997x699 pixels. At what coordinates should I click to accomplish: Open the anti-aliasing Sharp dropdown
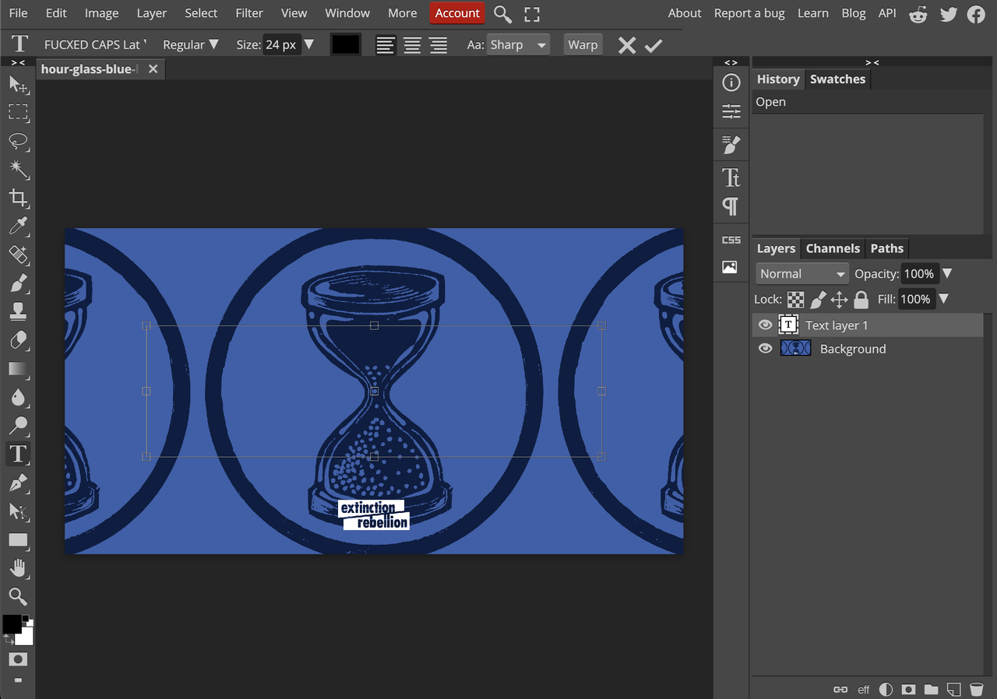(518, 45)
